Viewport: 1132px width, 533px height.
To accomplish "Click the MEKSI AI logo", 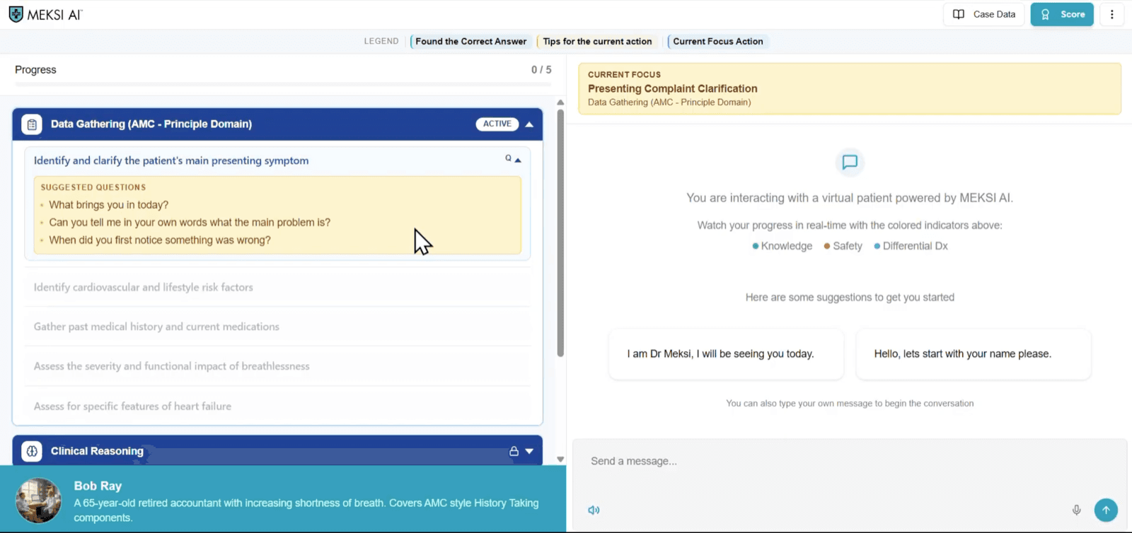I will [x=45, y=14].
